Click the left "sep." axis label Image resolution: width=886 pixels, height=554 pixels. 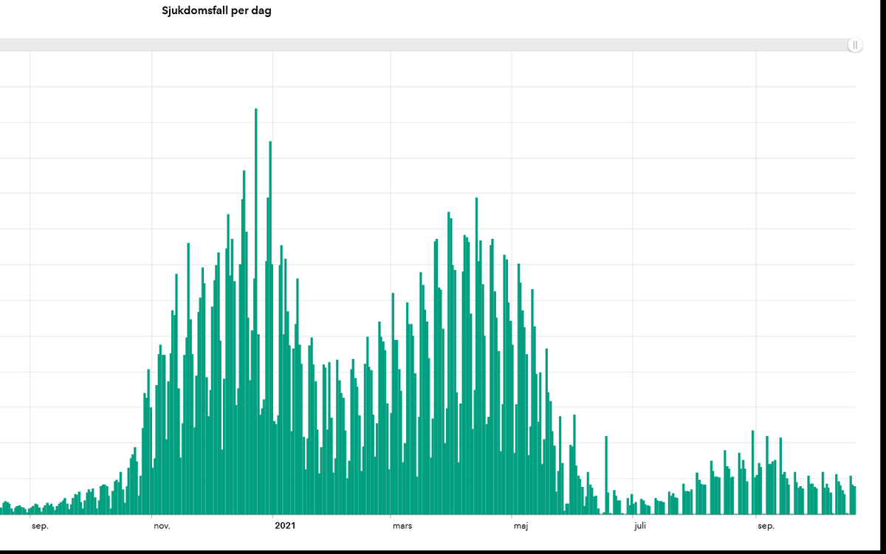coord(40,526)
